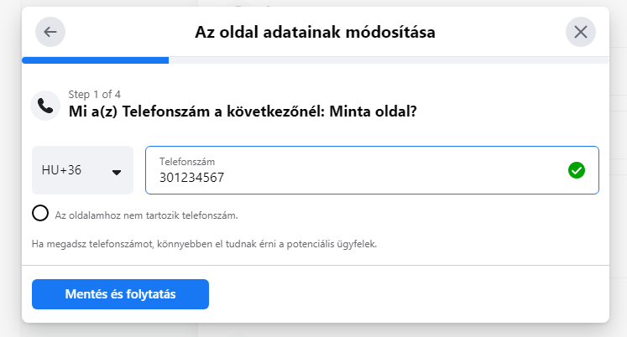Image resolution: width=627 pixels, height=337 pixels.
Task: Click the green validation checkmark icon
Action: [576, 170]
